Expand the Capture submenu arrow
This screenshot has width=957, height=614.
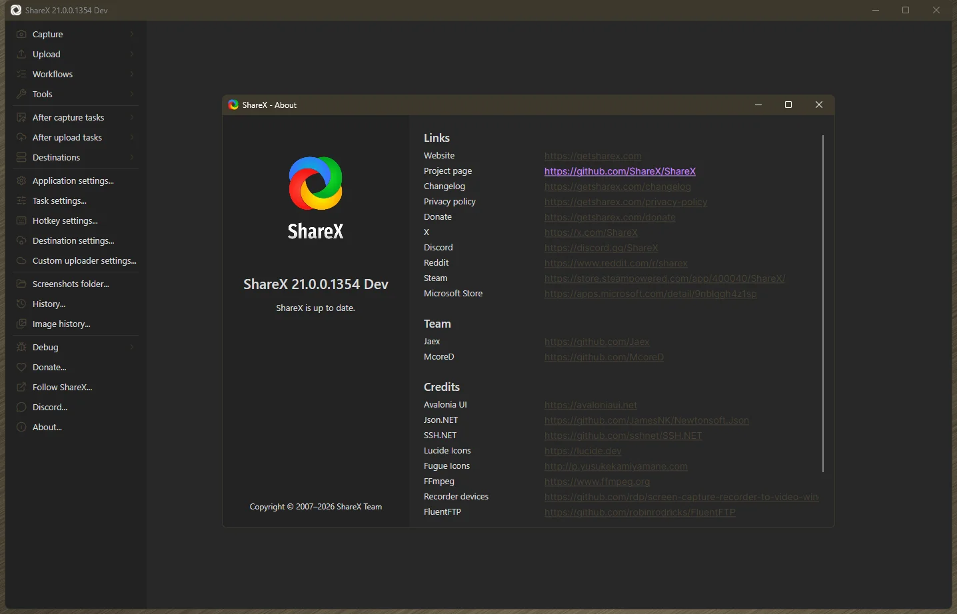pos(132,34)
